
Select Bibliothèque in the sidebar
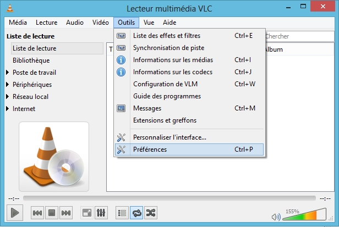[x=31, y=60]
